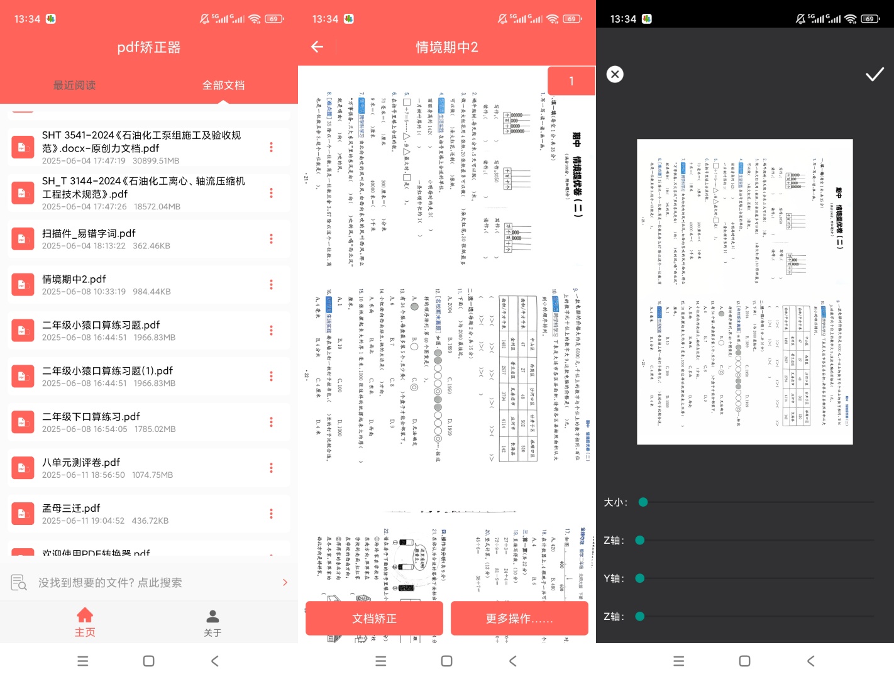The height and width of the screenshot is (679, 894).
Task: Go back from 情境期中2 document
Action: pos(317,47)
